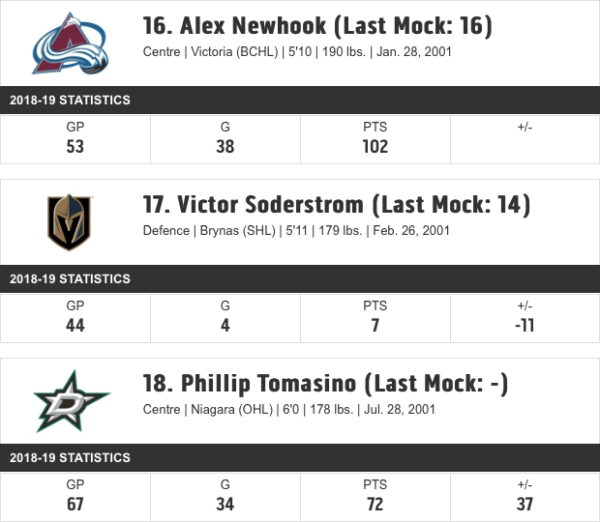Click Newhook's 38 goals cell
Screen dimensions: 600x522
[225, 139]
